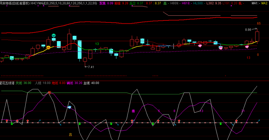Click the green 13 count above candles
Screen dimensions: 269x140
point(97,44)
